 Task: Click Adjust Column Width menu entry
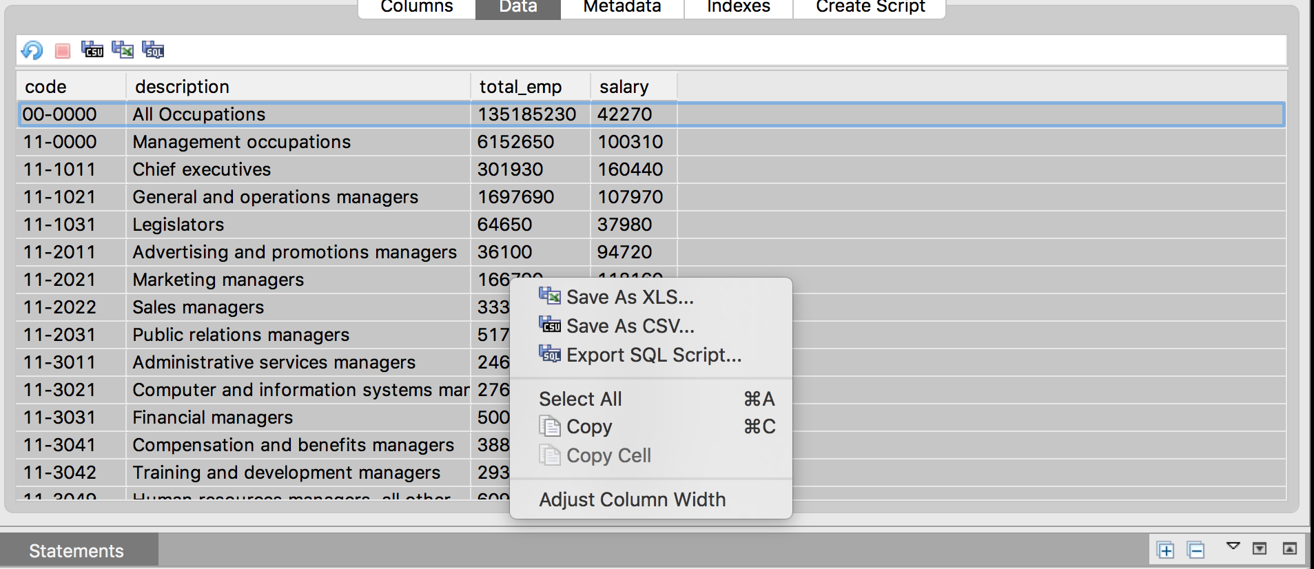point(632,499)
